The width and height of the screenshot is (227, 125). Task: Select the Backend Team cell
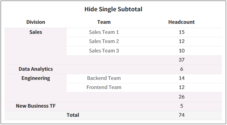(104, 78)
